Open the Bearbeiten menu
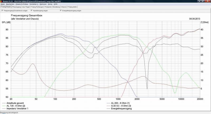 [x=10, y=4]
